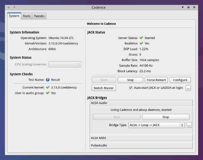Click Kernel/Version value 3.13.0-29-lowlatency
This screenshot has width=203, height=160.
[63, 43]
